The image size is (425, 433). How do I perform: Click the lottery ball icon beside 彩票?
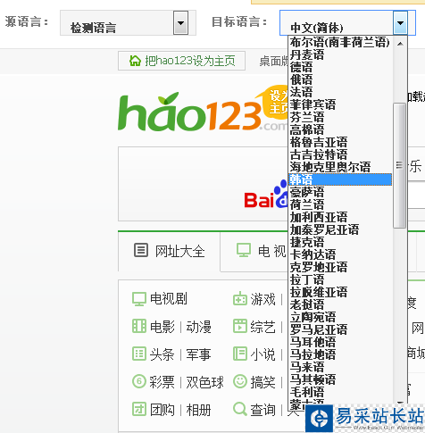pyautogui.click(x=139, y=381)
